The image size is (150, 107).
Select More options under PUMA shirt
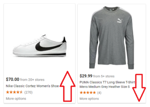(89, 99)
